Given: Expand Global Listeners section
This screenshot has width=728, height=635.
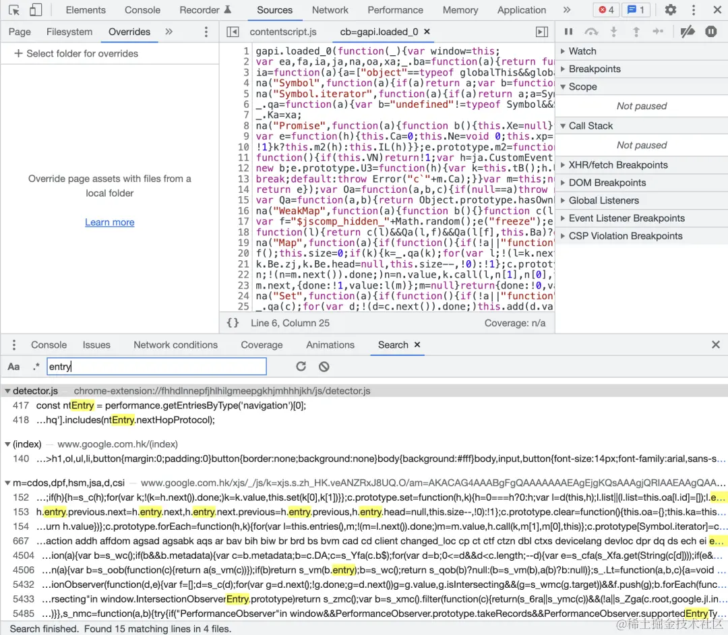Looking at the screenshot, I should point(641,200).
